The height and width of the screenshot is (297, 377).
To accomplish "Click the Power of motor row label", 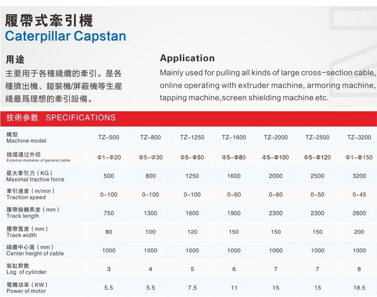I will [x=27, y=291].
